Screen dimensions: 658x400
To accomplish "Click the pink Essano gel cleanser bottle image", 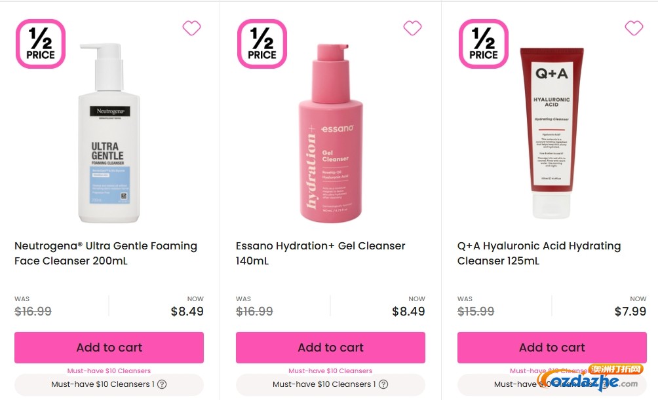I will tap(330, 131).
